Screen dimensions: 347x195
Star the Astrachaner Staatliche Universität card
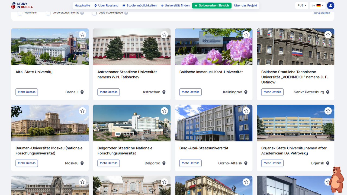pos(164,35)
